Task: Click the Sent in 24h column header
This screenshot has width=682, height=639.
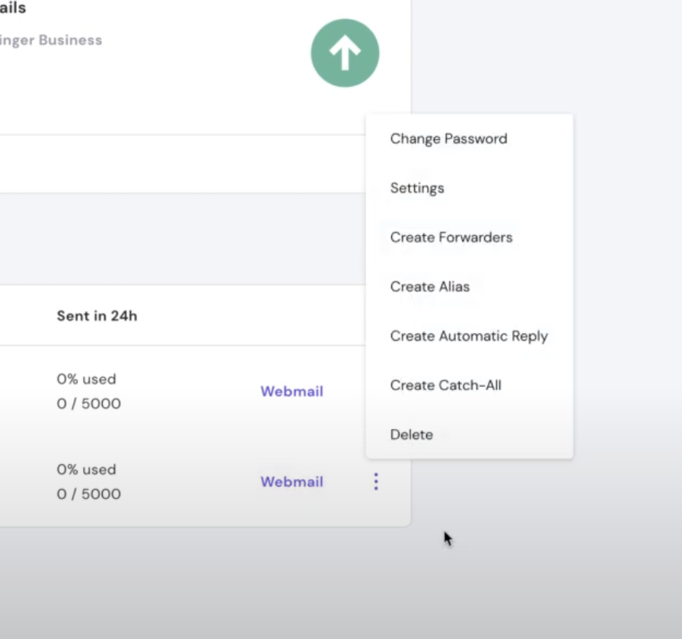Action: point(97,316)
